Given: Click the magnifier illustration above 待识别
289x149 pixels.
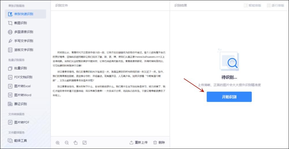Looking at the screenshot, I should click(x=229, y=60).
